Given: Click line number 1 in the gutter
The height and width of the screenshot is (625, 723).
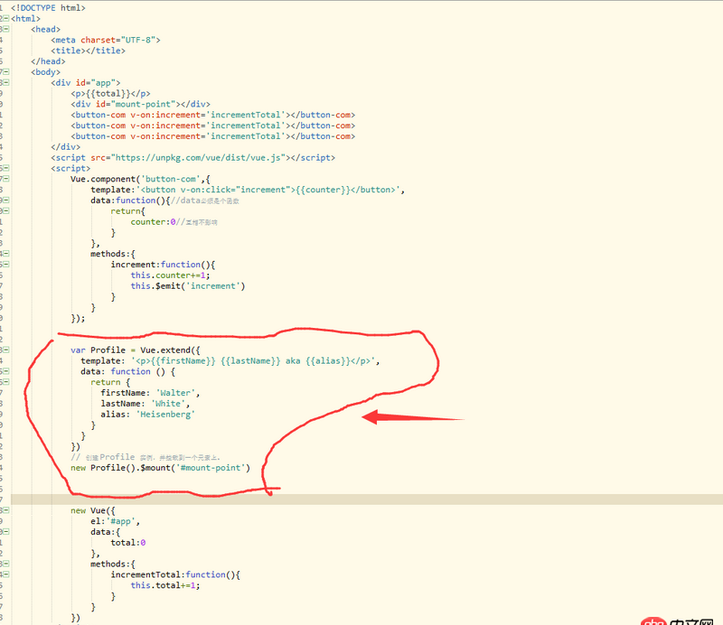Looking at the screenshot, I should [4, 7].
